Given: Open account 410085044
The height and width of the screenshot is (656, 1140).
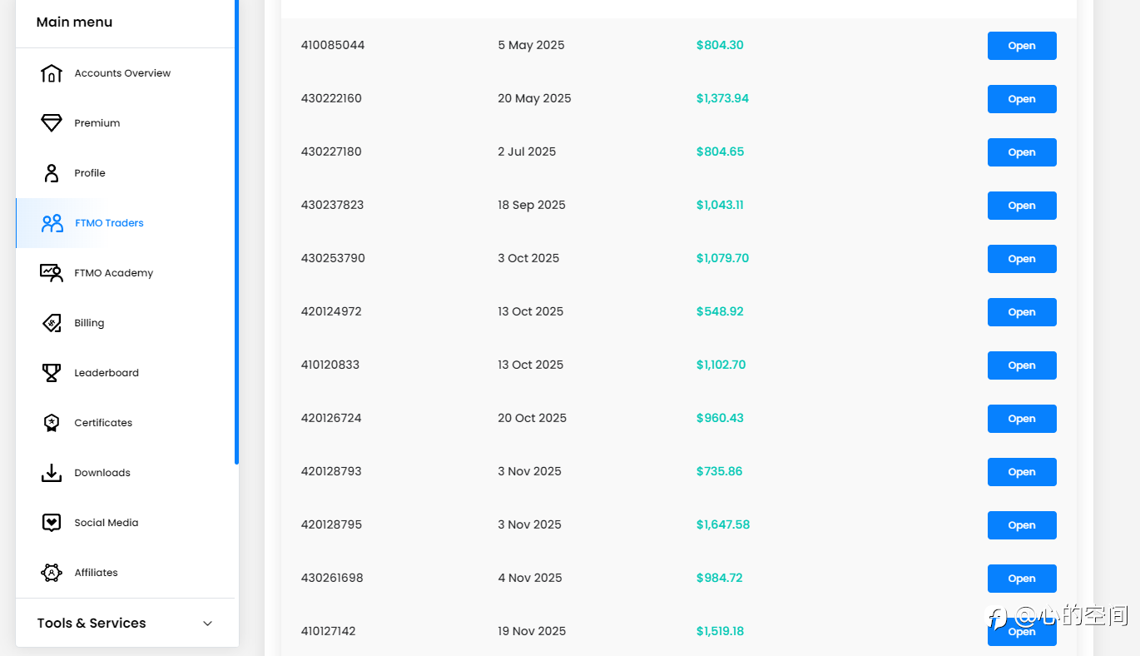Looking at the screenshot, I should pos(1022,46).
